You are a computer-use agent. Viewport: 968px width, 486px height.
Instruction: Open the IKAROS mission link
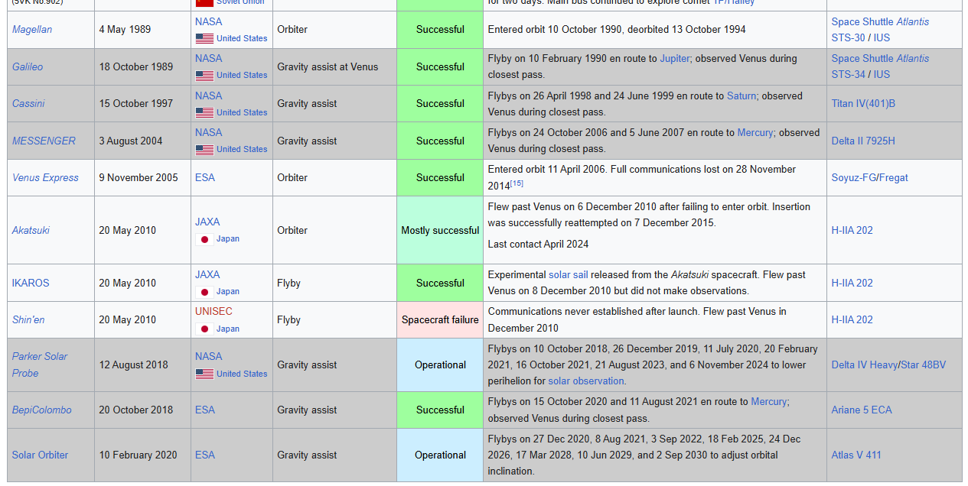pos(31,283)
